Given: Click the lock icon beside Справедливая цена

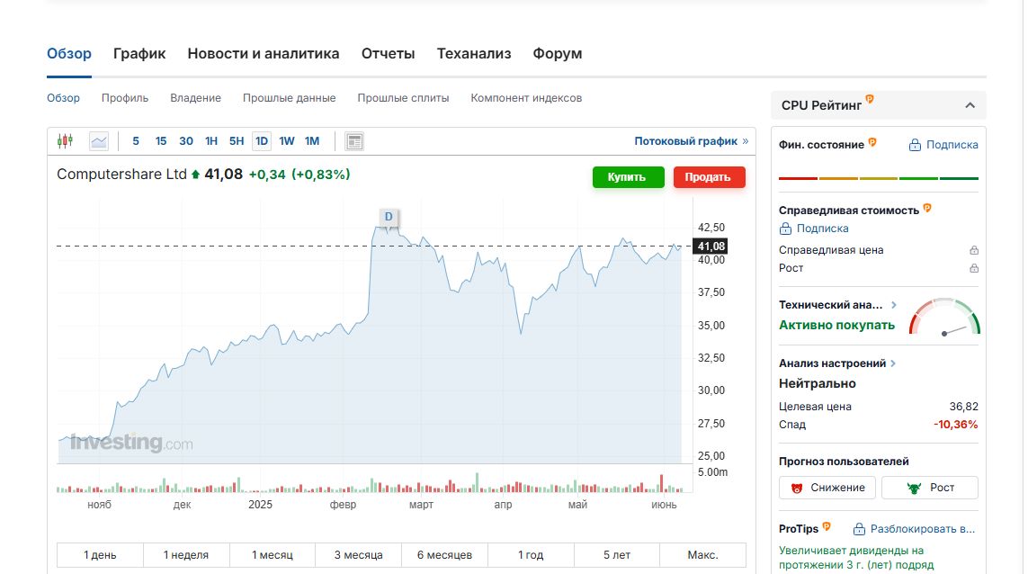Looking at the screenshot, I should tap(973, 250).
